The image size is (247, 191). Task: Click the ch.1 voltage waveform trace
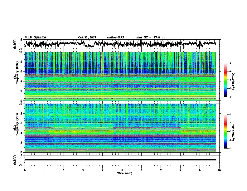[121, 44]
